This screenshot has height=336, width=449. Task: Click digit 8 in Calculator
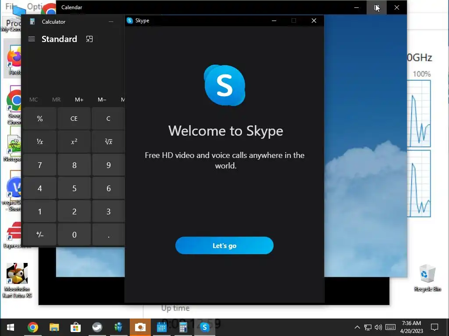(74, 165)
